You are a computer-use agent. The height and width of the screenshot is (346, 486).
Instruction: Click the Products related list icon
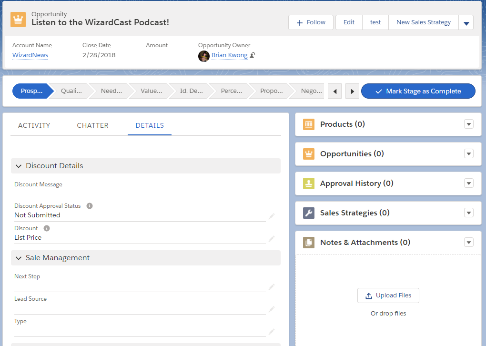309,124
